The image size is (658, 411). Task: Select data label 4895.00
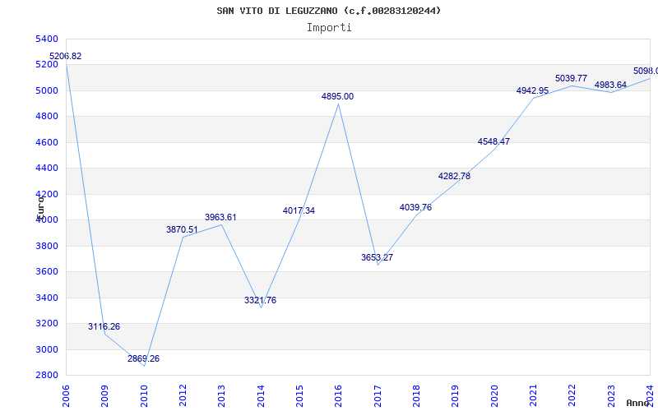(338, 96)
